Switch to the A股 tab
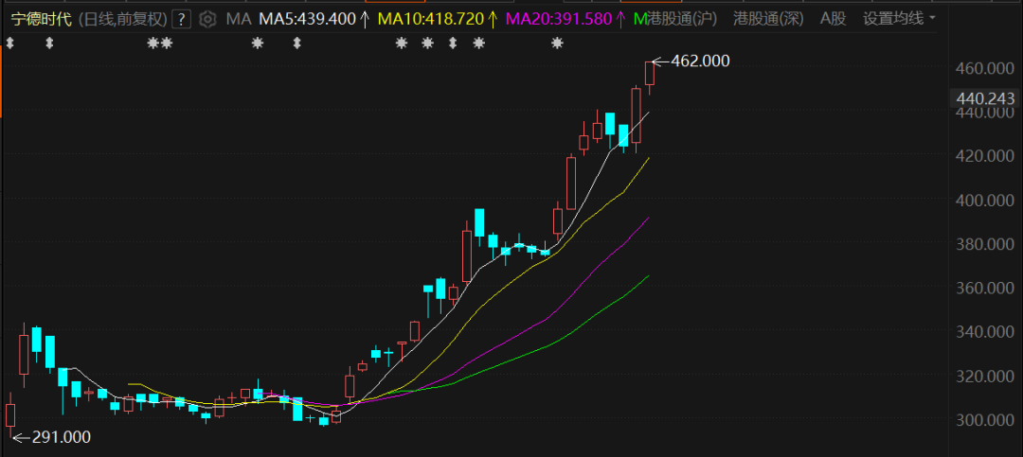 point(833,19)
